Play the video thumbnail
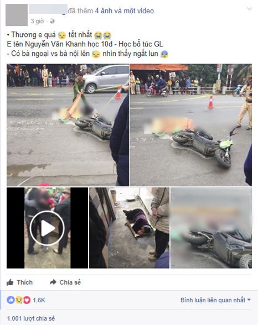The image size is (258, 325). pos(47,228)
